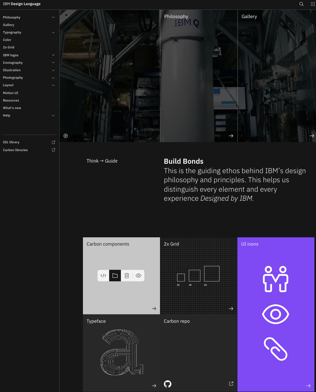Click the two-people icon in UI icons card

[x=276, y=279]
